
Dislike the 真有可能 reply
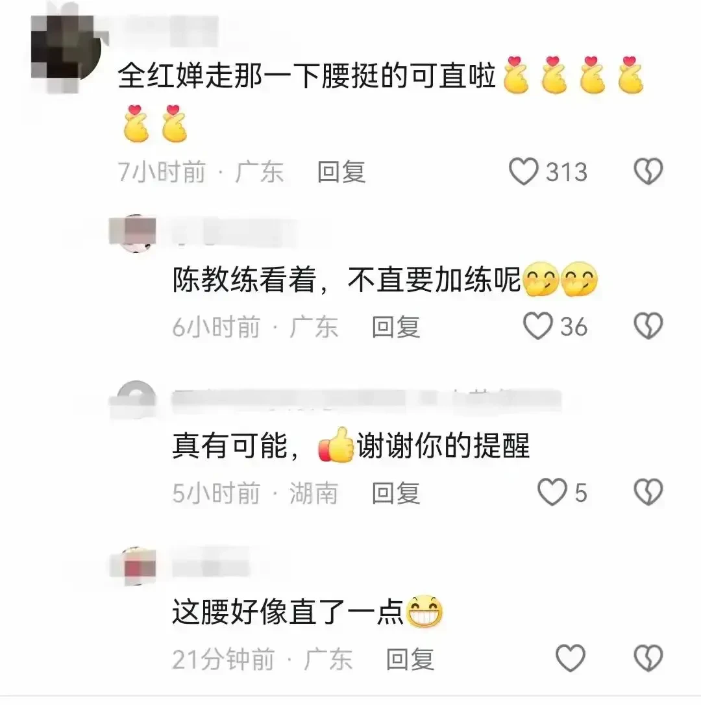coord(648,492)
